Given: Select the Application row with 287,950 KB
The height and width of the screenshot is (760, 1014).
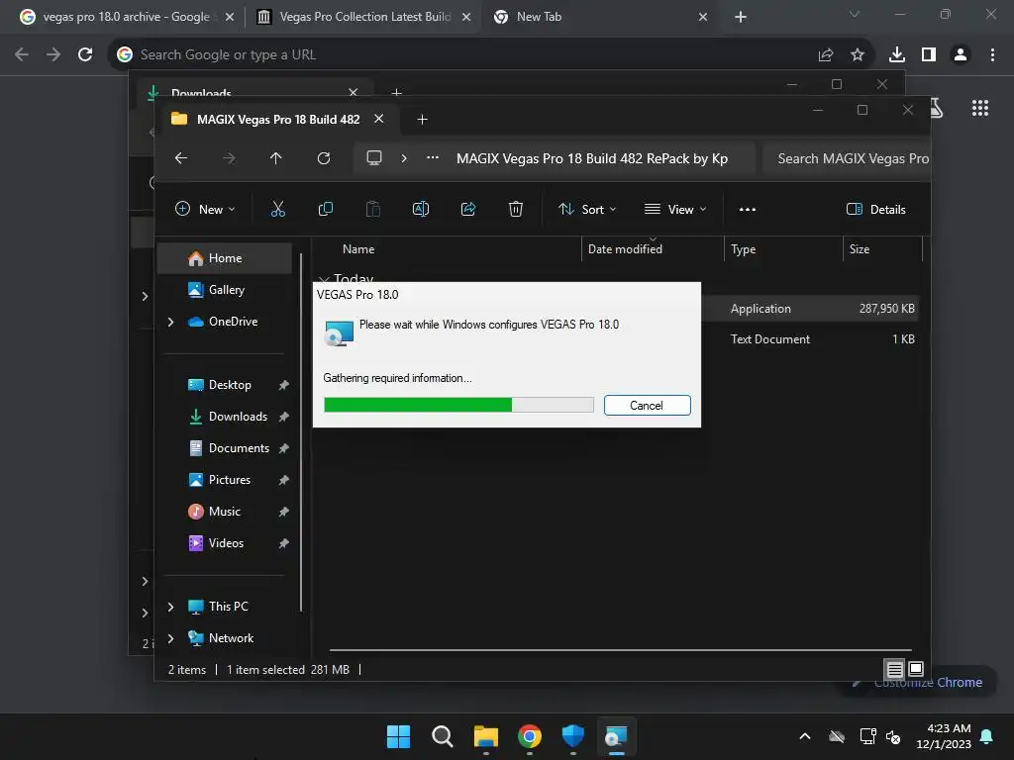Looking at the screenshot, I should click(810, 309).
